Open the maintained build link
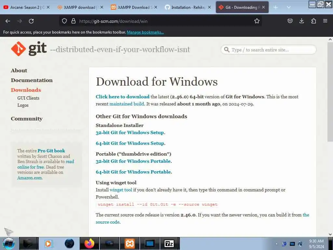The image size is (333, 250). tap(127, 104)
